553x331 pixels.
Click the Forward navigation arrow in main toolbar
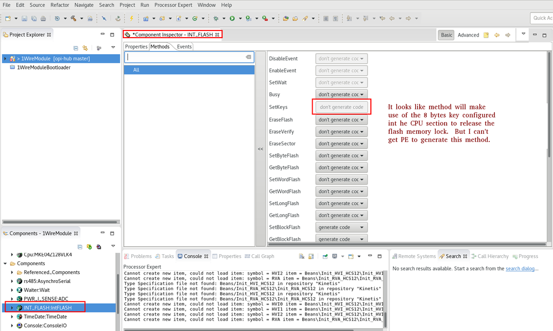[409, 18]
